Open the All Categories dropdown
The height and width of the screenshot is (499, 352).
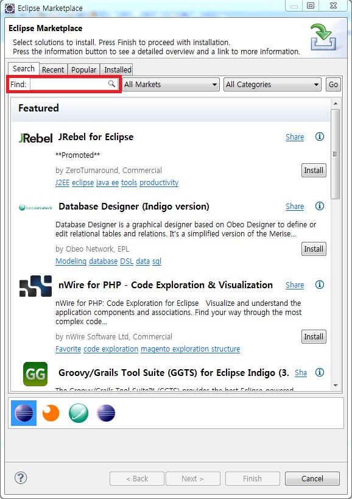pyautogui.click(x=272, y=84)
